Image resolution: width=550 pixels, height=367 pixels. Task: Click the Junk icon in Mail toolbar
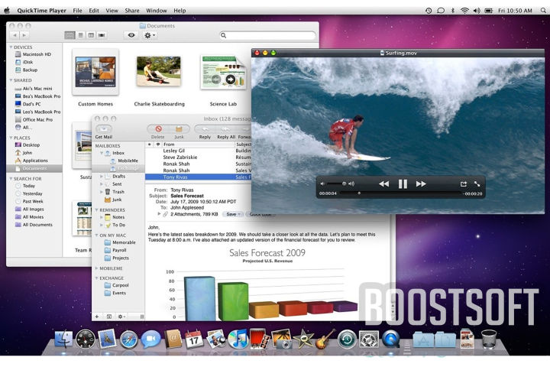179,128
